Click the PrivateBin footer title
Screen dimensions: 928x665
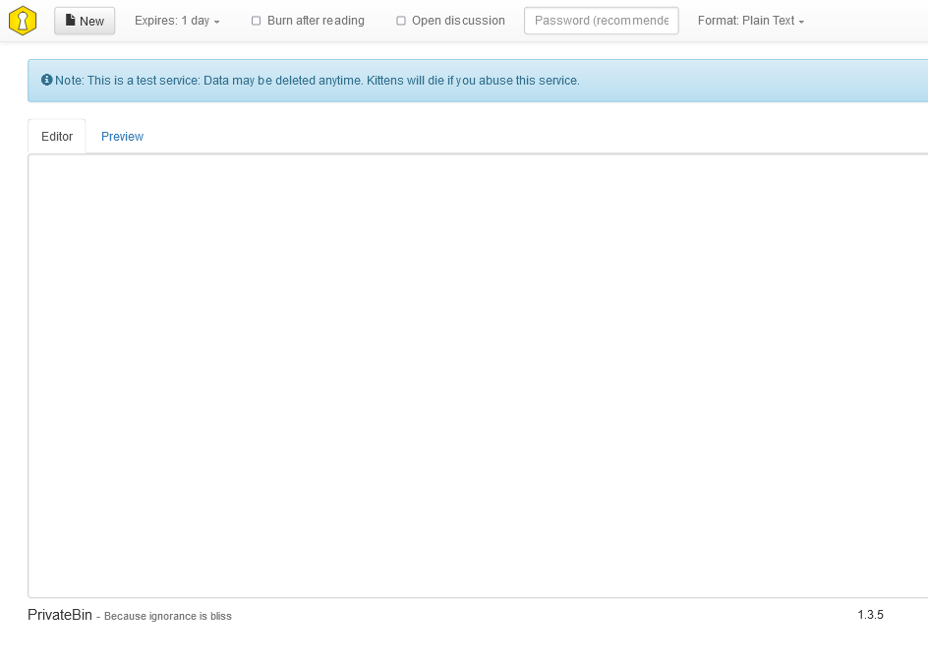tap(60, 615)
